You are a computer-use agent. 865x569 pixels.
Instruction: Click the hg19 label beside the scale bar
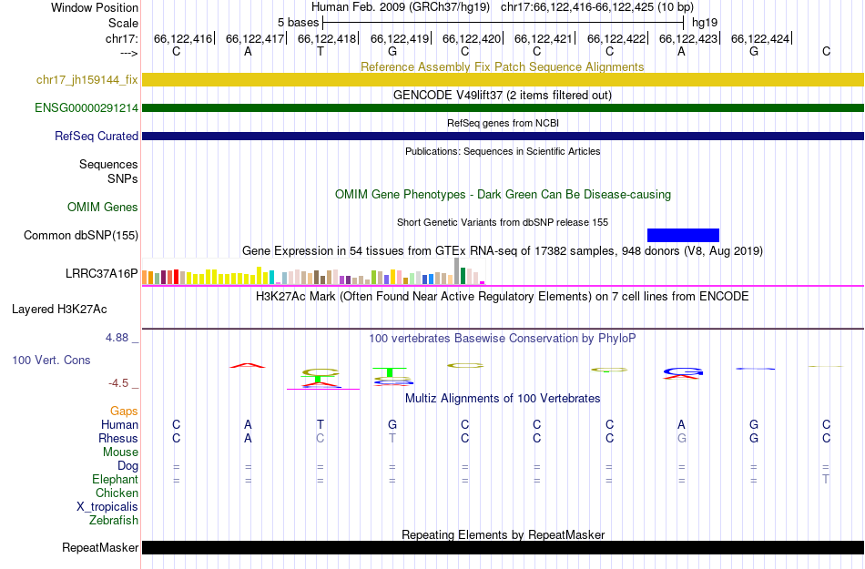coord(705,23)
